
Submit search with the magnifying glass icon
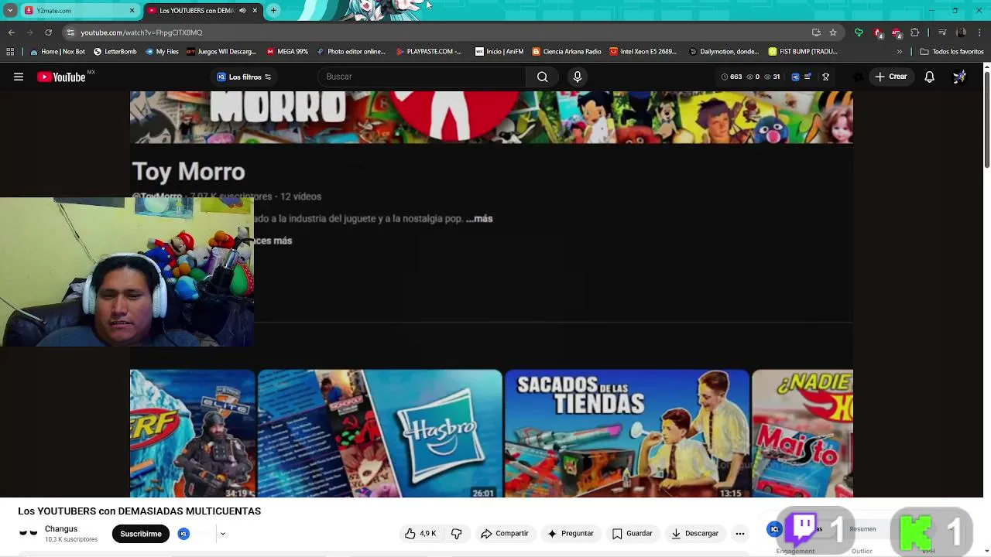coord(542,77)
